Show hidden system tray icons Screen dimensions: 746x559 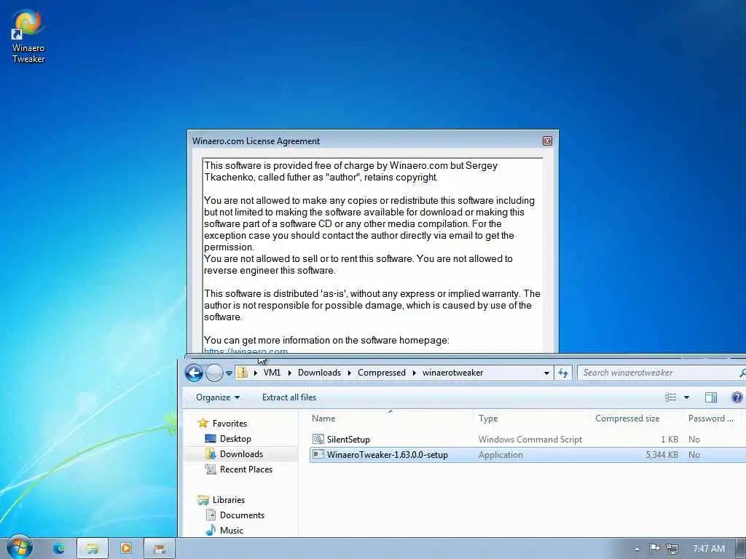(x=637, y=549)
